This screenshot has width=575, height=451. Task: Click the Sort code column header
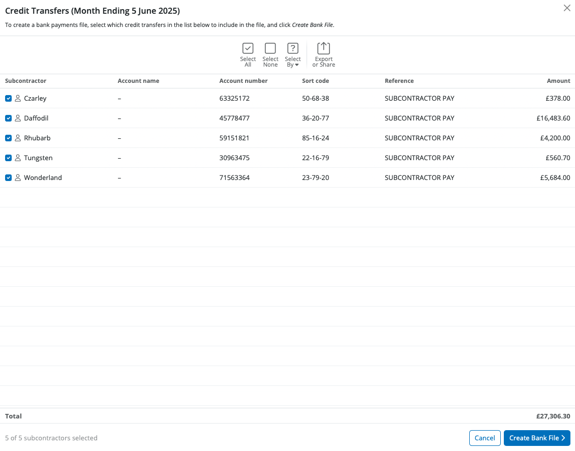tap(315, 81)
